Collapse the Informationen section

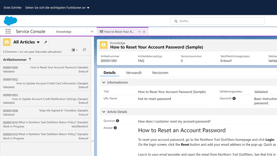pos(103,82)
